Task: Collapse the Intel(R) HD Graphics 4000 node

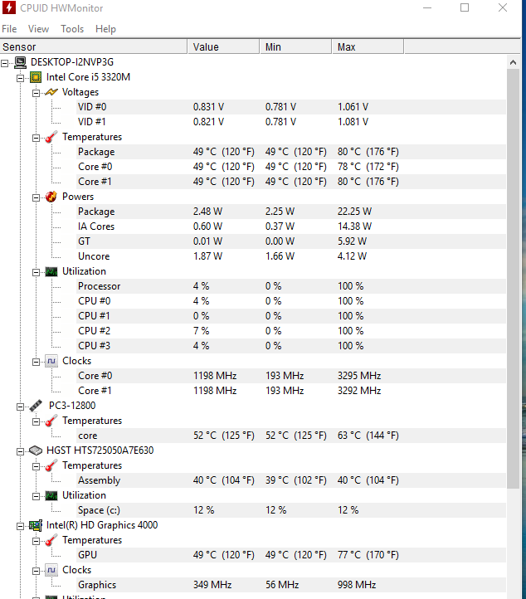Action: click(20, 526)
